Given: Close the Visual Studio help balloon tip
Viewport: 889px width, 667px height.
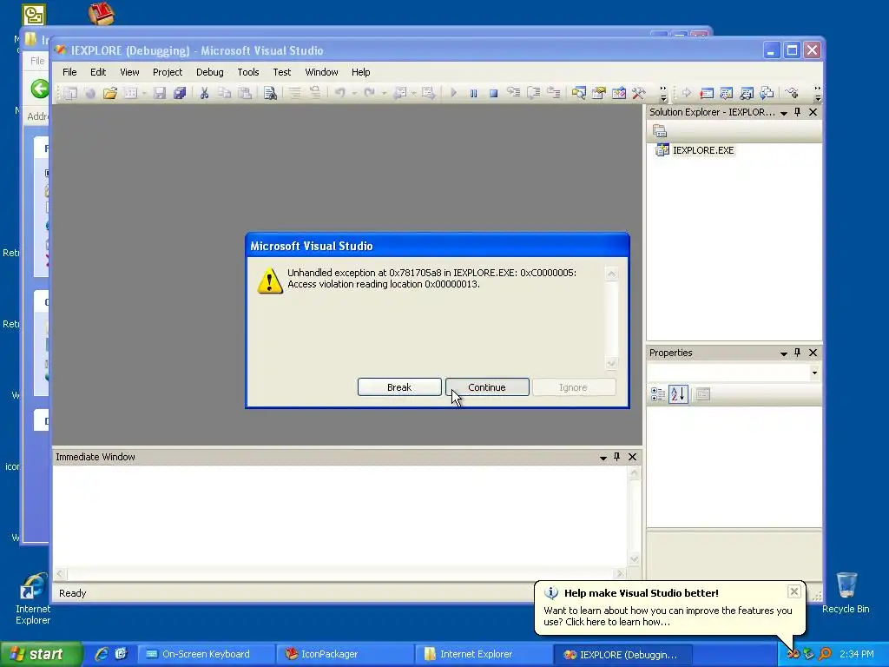Looking at the screenshot, I should pyautogui.click(x=794, y=591).
